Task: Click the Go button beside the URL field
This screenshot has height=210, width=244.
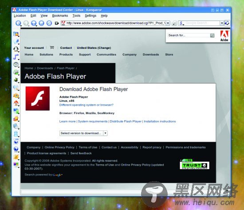Action: [174, 23]
